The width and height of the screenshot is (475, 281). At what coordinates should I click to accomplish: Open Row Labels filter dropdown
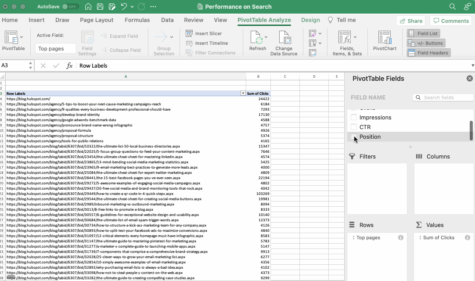pyautogui.click(x=243, y=94)
